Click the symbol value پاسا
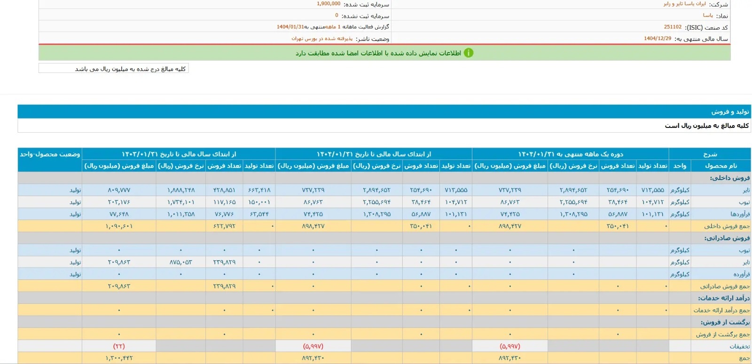 click(708, 16)
